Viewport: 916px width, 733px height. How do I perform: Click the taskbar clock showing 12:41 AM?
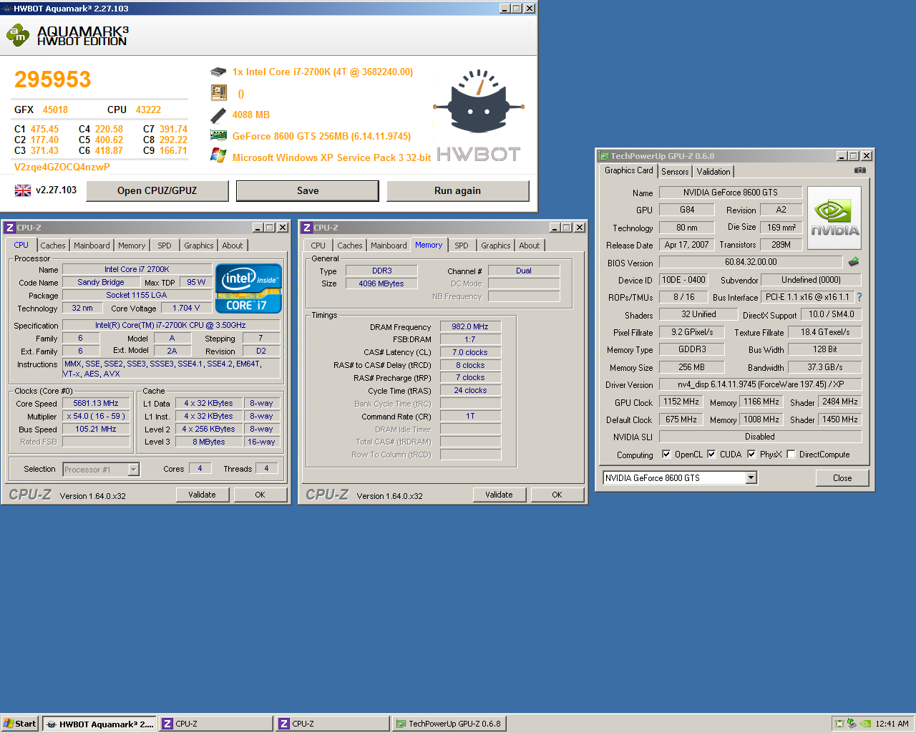coord(892,724)
